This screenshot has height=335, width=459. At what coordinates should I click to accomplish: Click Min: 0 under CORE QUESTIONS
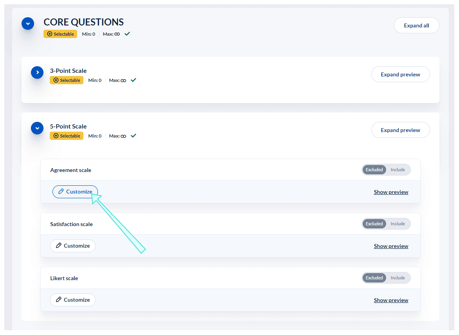click(89, 34)
